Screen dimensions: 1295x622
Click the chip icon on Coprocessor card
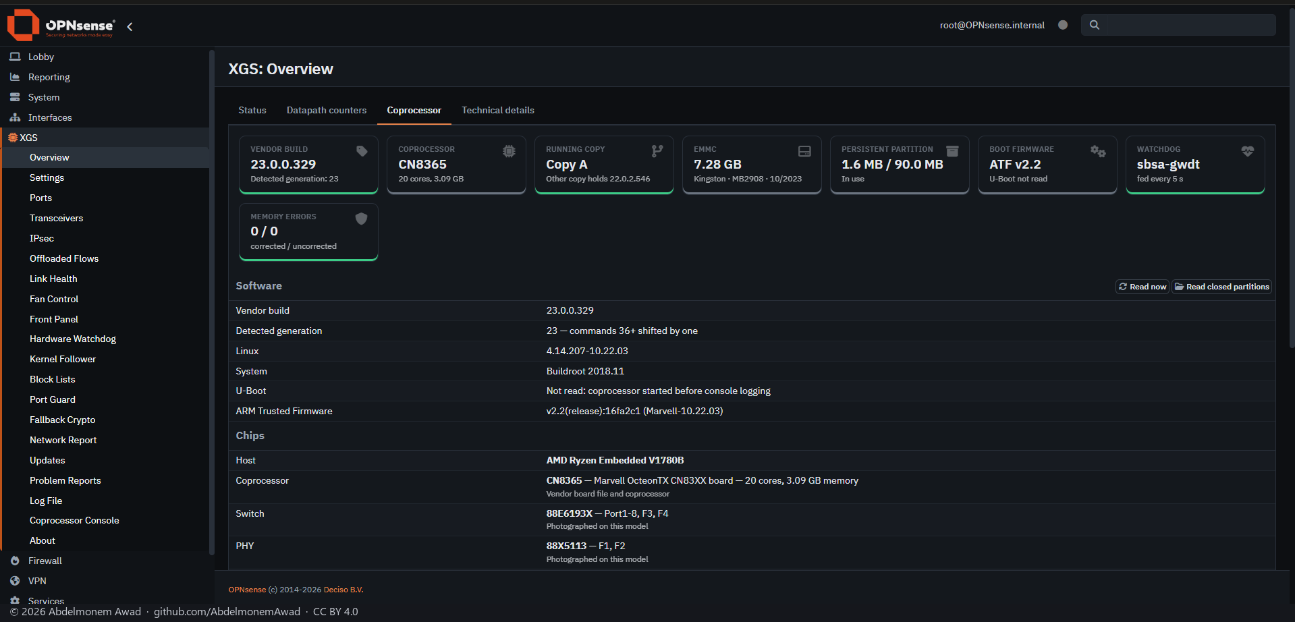[x=509, y=151]
